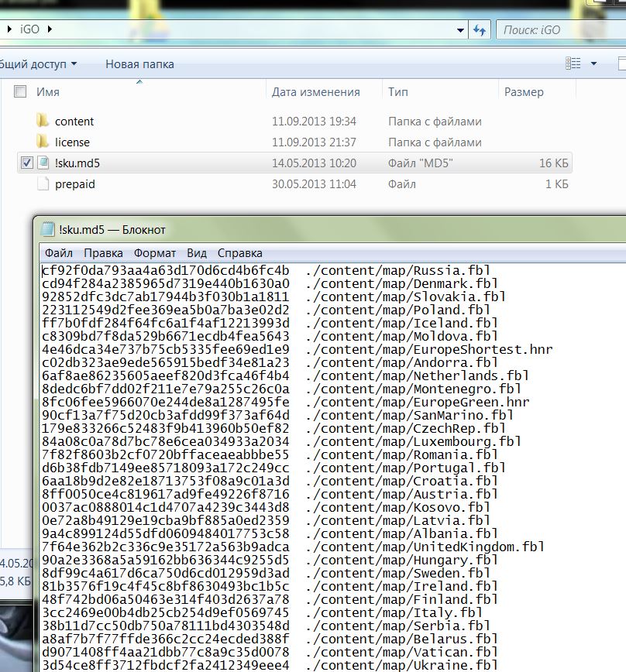Sort files by Дата изменения column

[315, 91]
